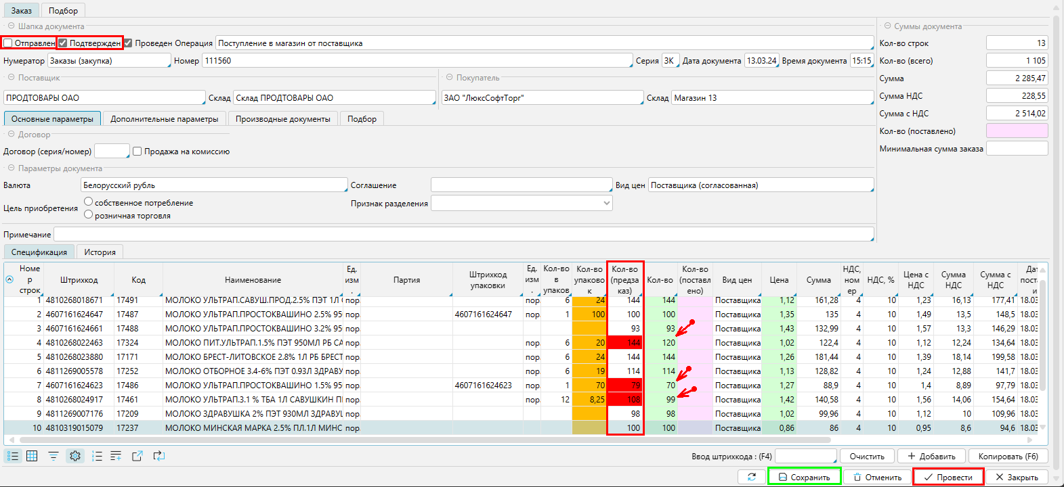Open the История tab
This screenshot has width=1064, height=487.
coord(100,252)
